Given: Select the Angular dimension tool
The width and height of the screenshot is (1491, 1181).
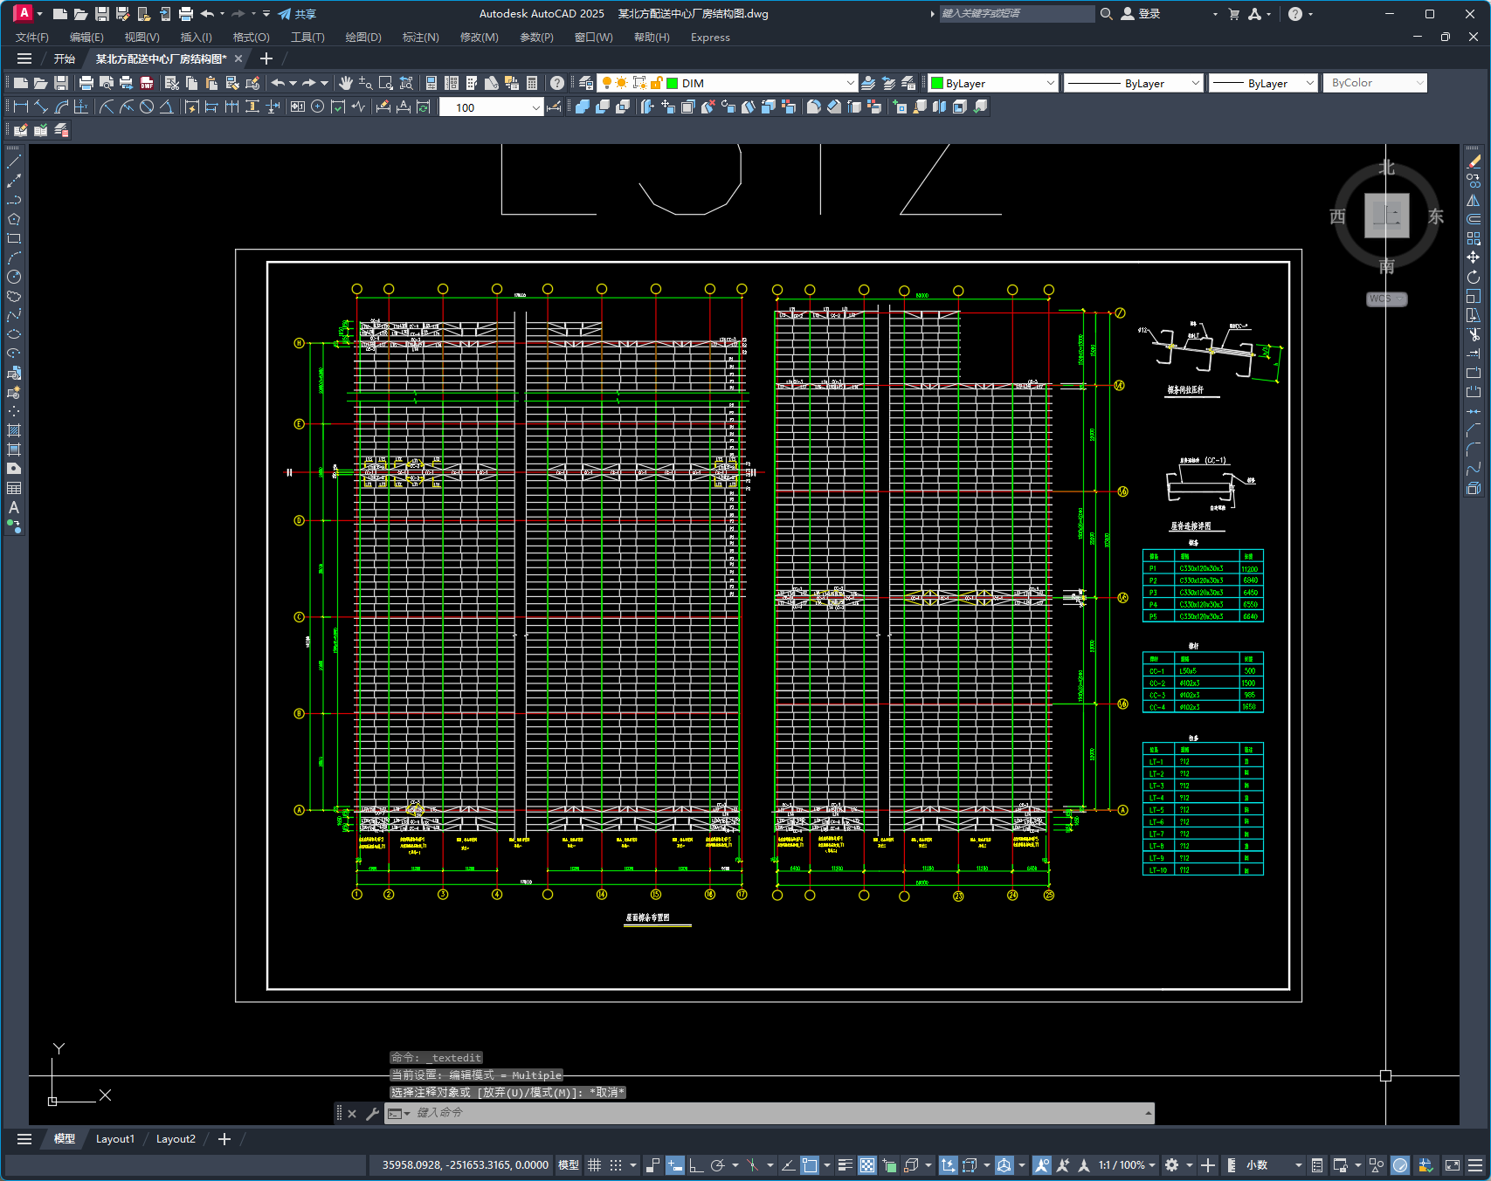Looking at the screenshot, I should pos(166,106).
